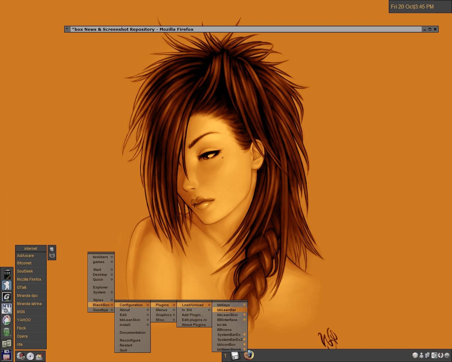452x362 pixels.
Task: Click the network computers tray icon
Action: click(428, 355)
